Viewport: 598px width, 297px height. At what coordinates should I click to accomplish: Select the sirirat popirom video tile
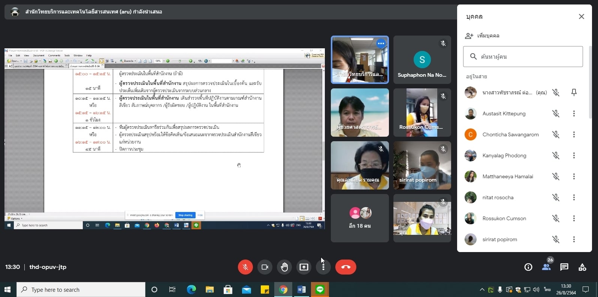[x=422, y=166]
